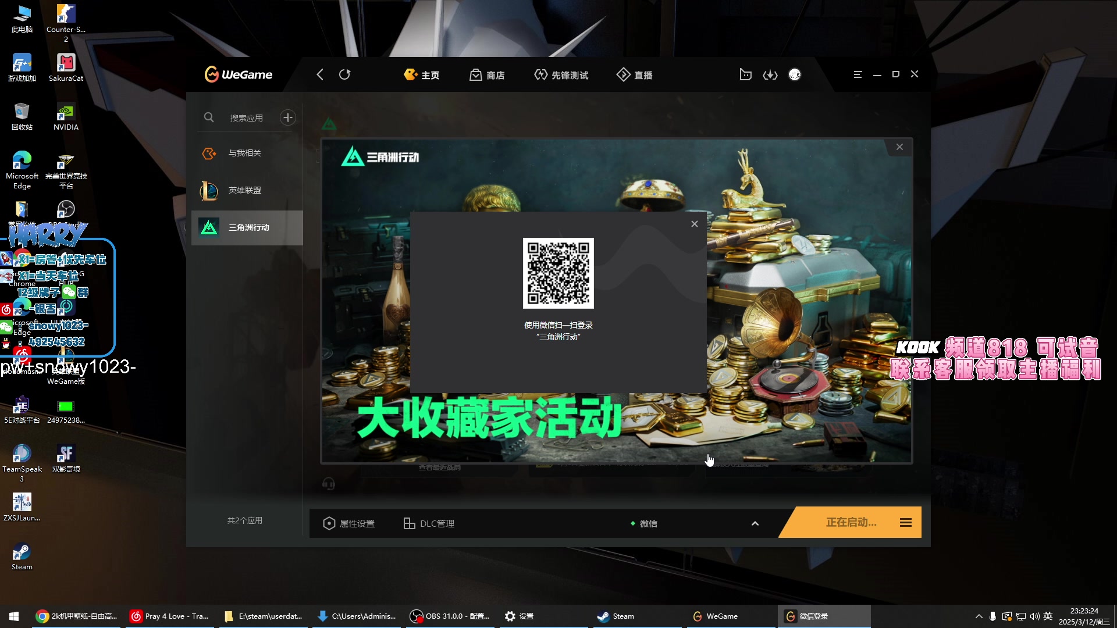Switch to Steam taskbar window
The image size is (1117, 628).
[638, 616]
